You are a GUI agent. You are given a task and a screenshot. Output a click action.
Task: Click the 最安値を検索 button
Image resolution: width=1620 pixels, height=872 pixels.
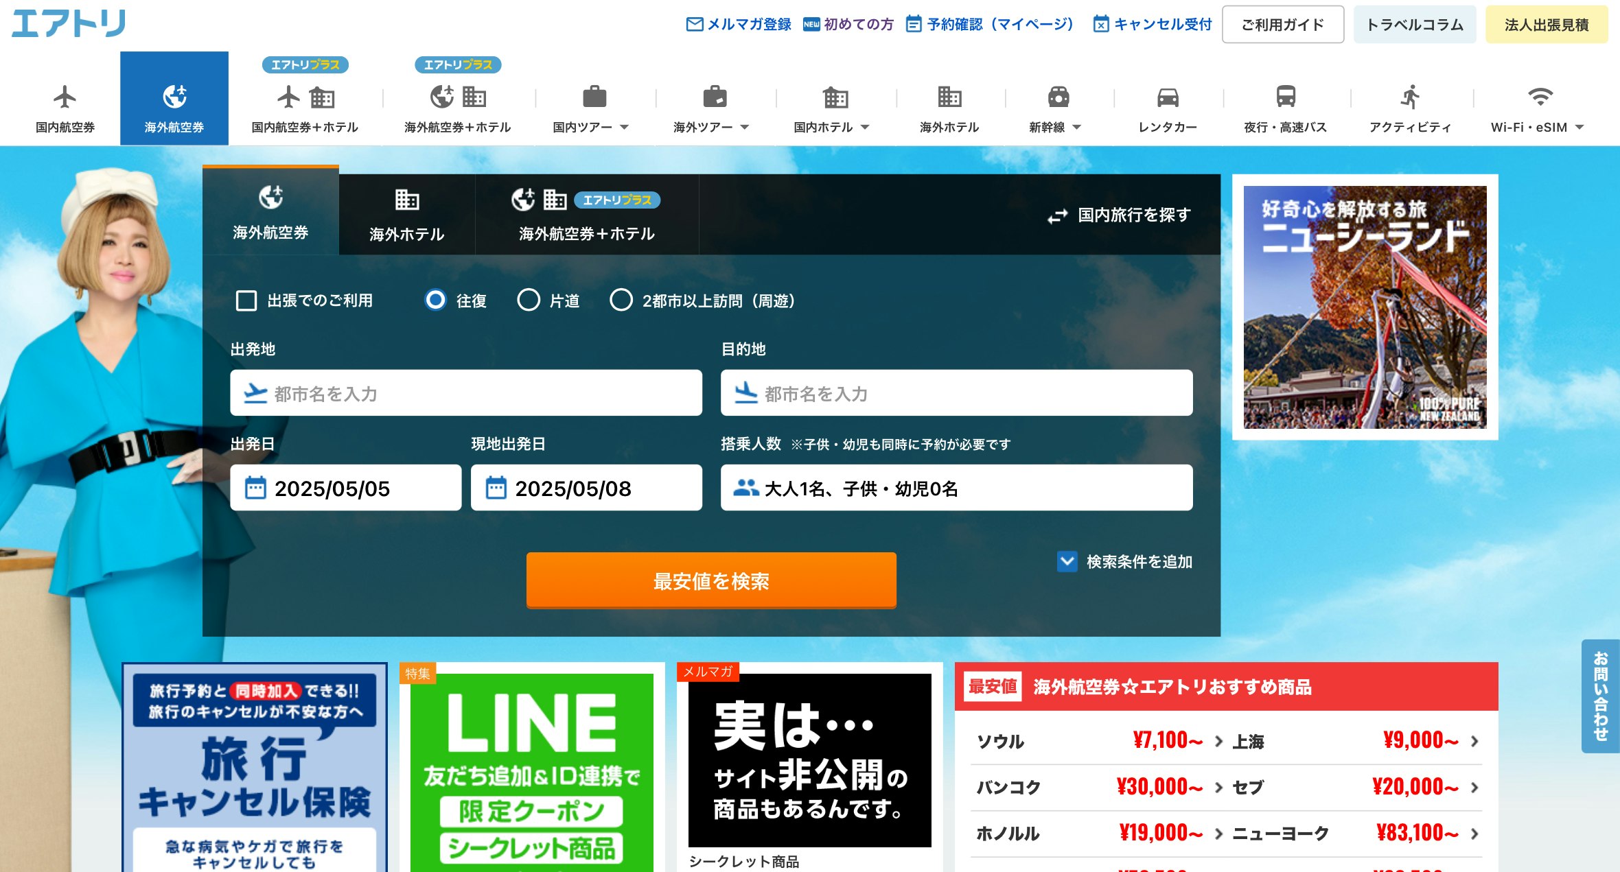pos(711,580)
